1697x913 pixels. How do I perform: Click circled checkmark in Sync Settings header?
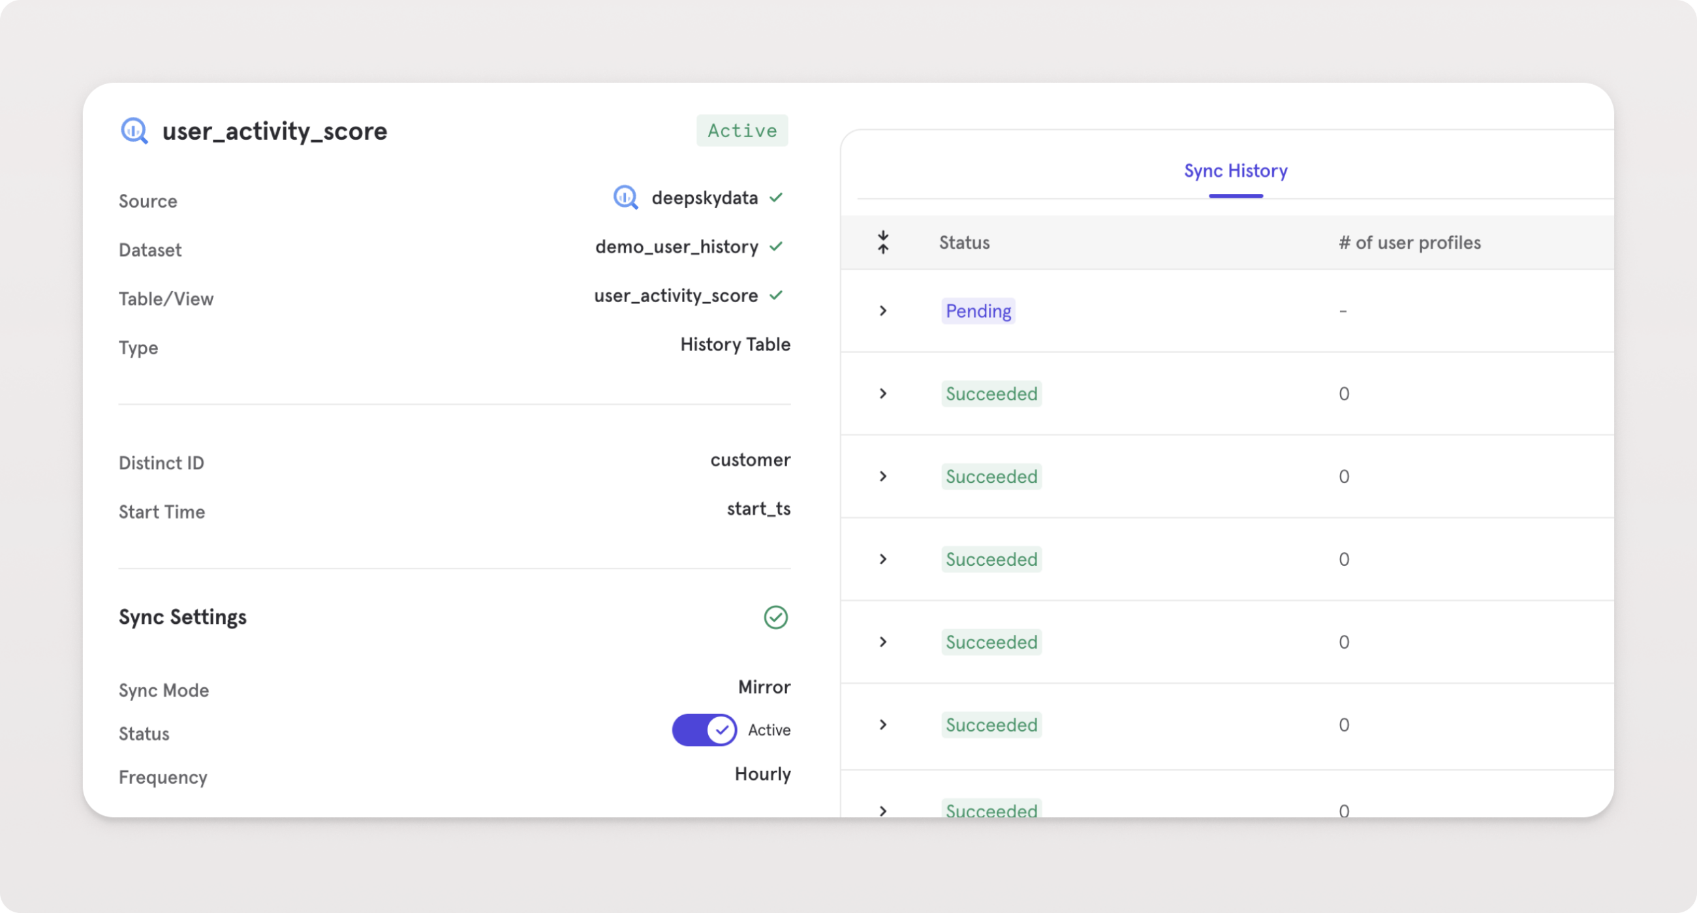point(775,617)
